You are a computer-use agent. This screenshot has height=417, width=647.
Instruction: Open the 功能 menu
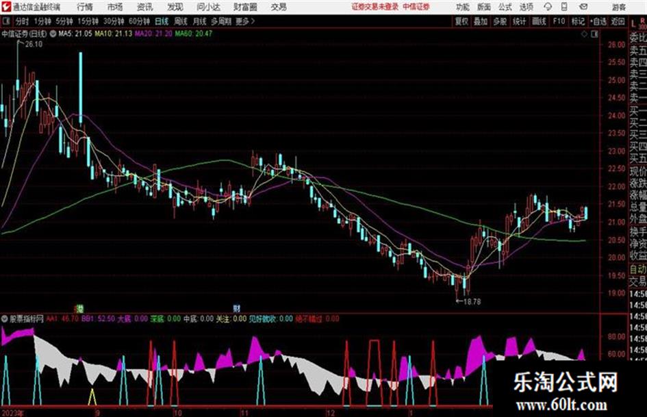[463, 7]
